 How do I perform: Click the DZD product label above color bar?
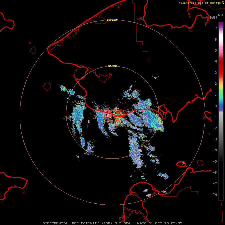coord(220,15)
